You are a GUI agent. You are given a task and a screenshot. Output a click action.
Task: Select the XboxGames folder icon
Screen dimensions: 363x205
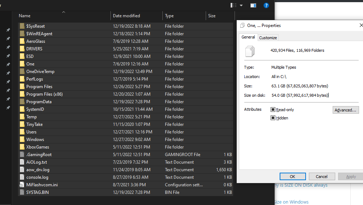22,147
